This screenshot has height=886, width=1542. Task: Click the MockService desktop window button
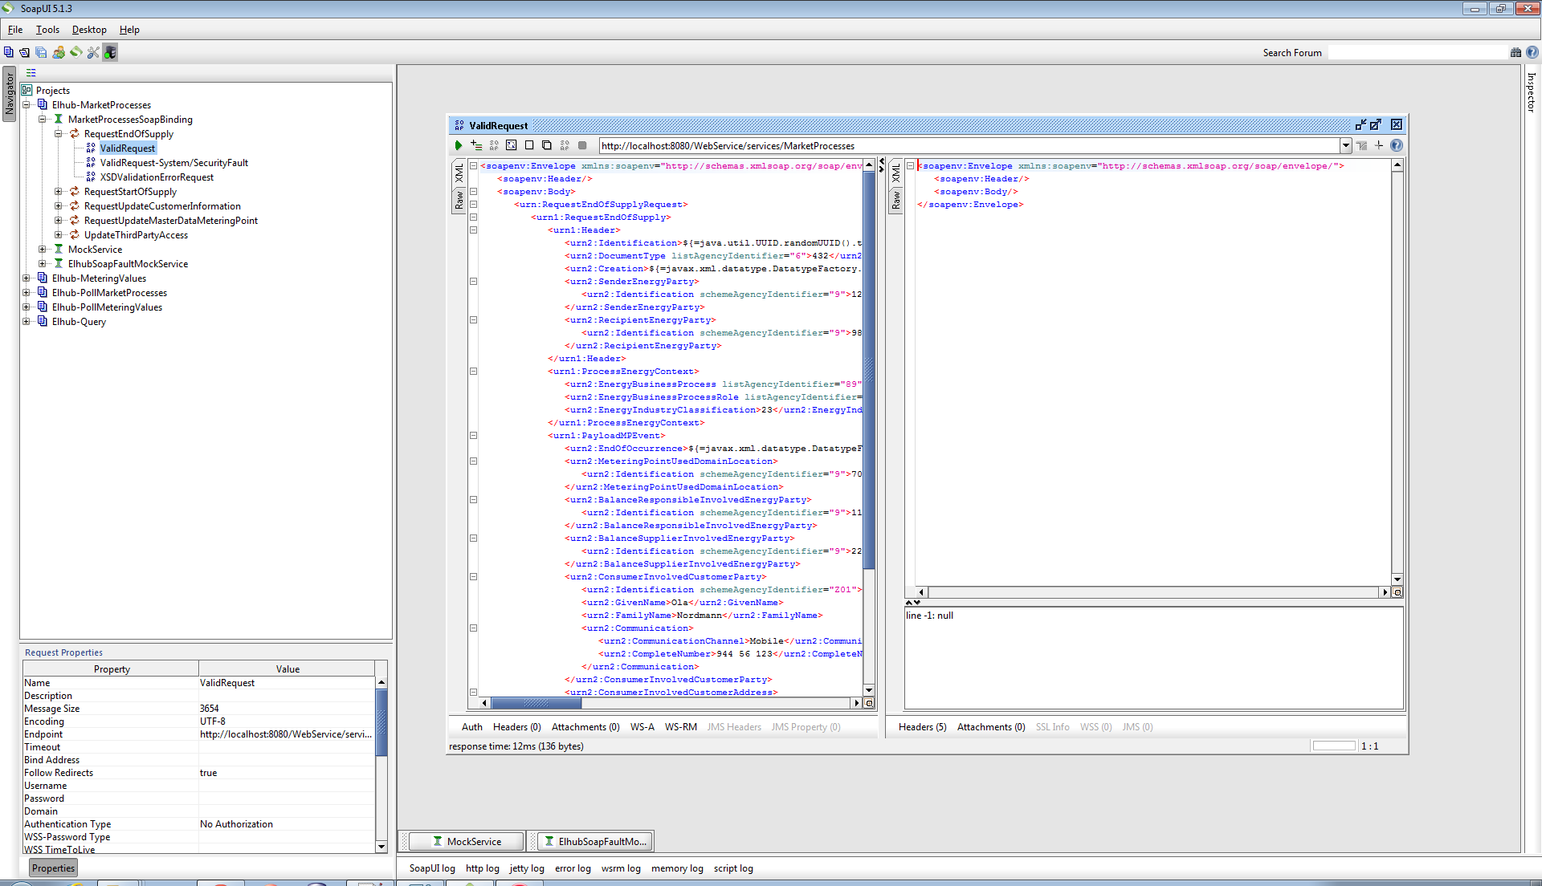467,841
